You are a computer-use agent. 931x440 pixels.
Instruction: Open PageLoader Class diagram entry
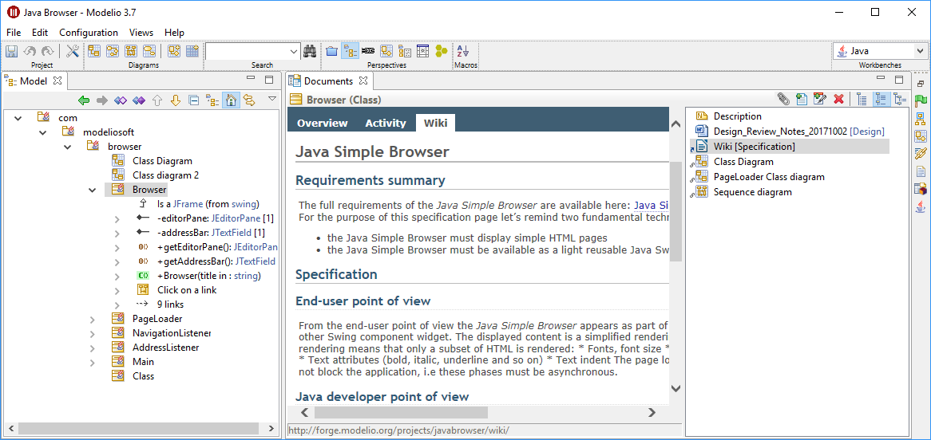769,177
